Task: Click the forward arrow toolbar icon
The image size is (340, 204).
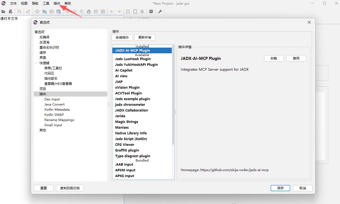Action: [x=119, y=11]
